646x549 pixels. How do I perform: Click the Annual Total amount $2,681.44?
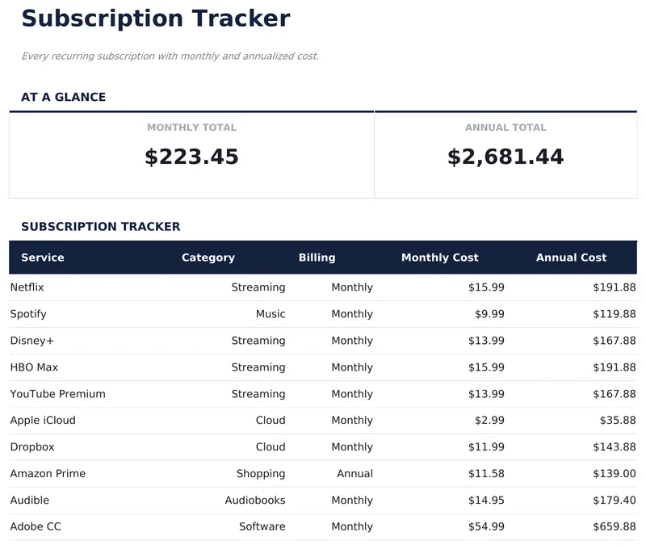pos(505,157)
